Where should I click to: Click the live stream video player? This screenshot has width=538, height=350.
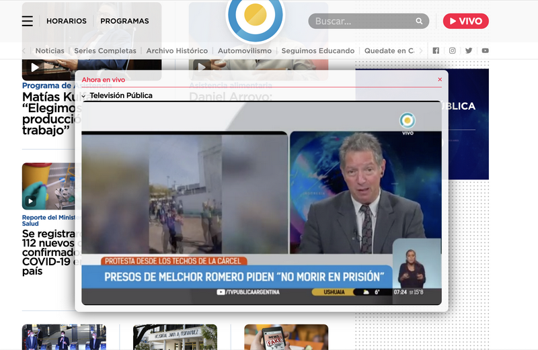(262, 203)
